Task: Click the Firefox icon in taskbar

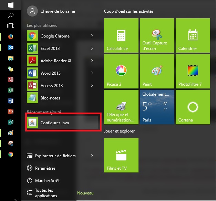Action: [11, 36]
